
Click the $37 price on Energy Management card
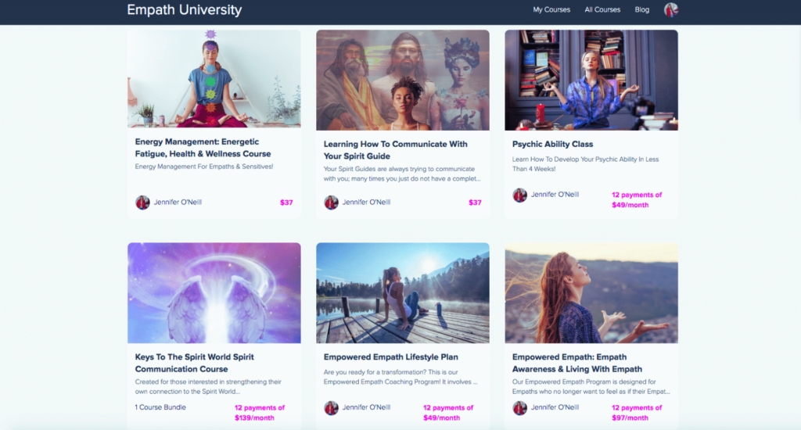[x=286, y=202]
